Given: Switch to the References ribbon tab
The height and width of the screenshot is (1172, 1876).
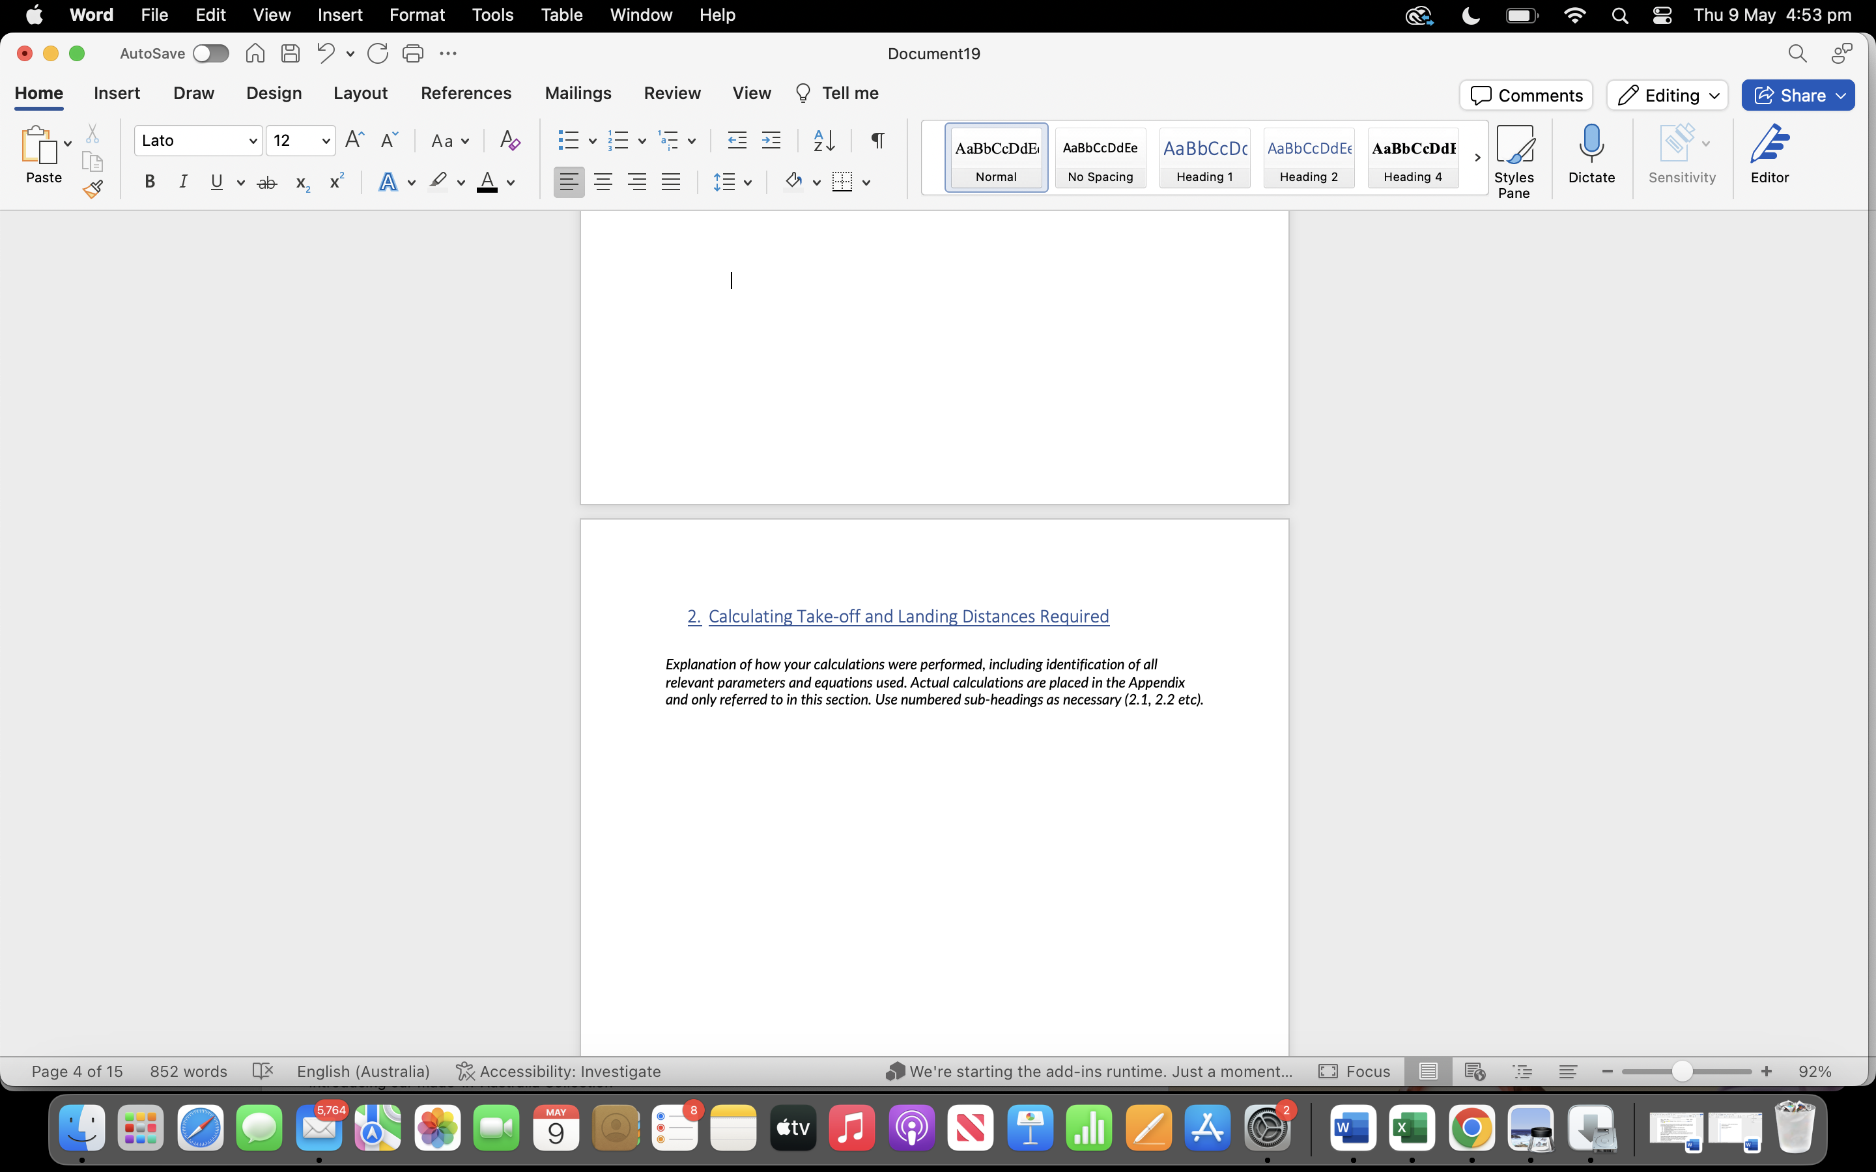Looking at the screenshot, I should (466, 93).
